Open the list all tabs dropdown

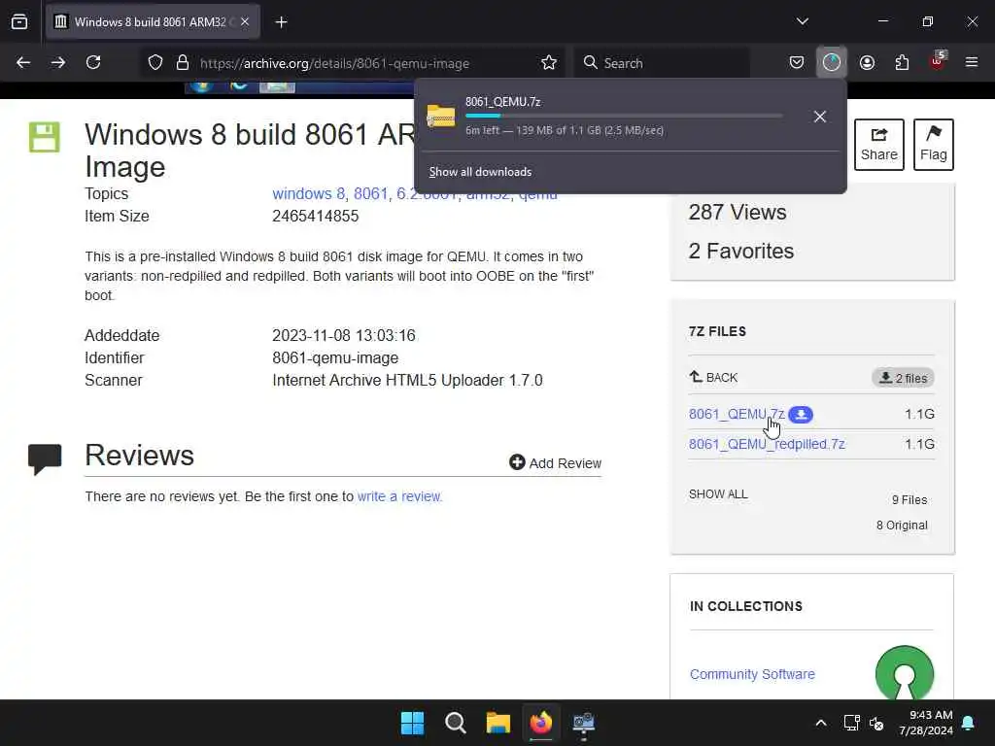click(802, 21)
